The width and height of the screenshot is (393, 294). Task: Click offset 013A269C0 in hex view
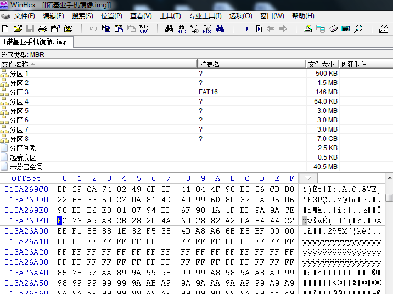point(26,189)
